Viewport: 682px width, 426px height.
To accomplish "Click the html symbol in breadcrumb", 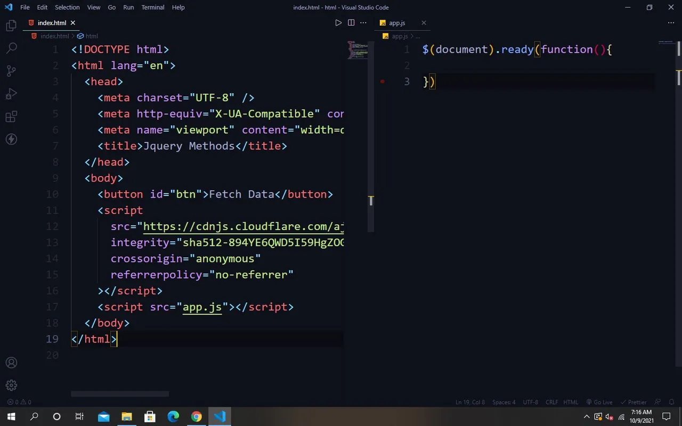I will coord(92,36).
